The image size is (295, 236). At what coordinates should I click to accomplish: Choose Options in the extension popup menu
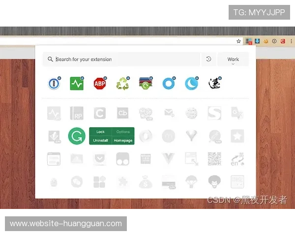[x=123, y=132]
